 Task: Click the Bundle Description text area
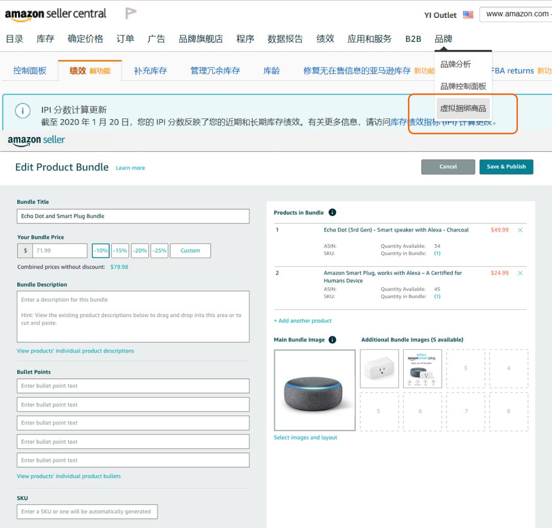(x=133, y=316)
